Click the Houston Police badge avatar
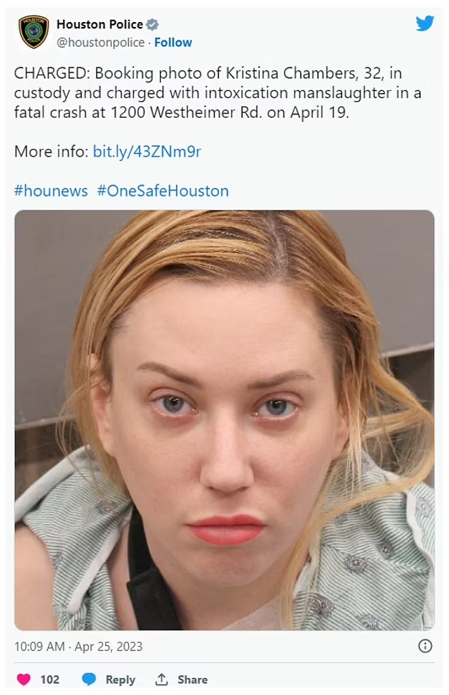Image resolution: width=449 pixels, height=695 pixels. pyautogui.click(x=33, y=32)
